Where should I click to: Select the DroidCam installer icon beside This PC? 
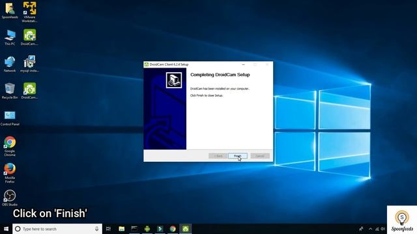(x=29, y=38)
